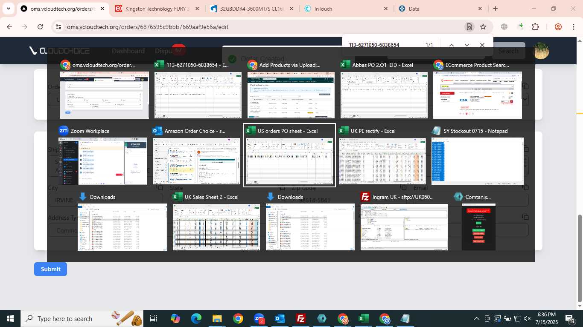The height and width of the screenshot is (327, 583).
Task: Bookmark this page with the star icon
Action: (483, 27)
